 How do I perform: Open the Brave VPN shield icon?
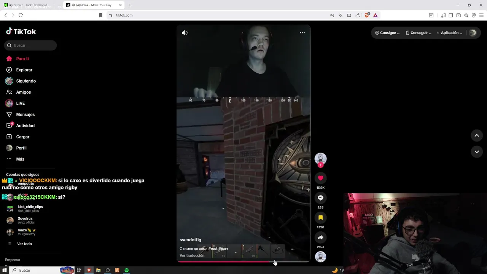point(474,15)
